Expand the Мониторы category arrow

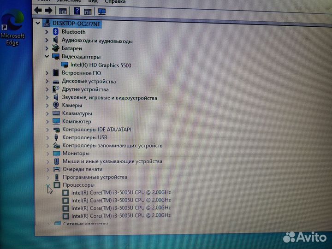(x=48, y=154)
